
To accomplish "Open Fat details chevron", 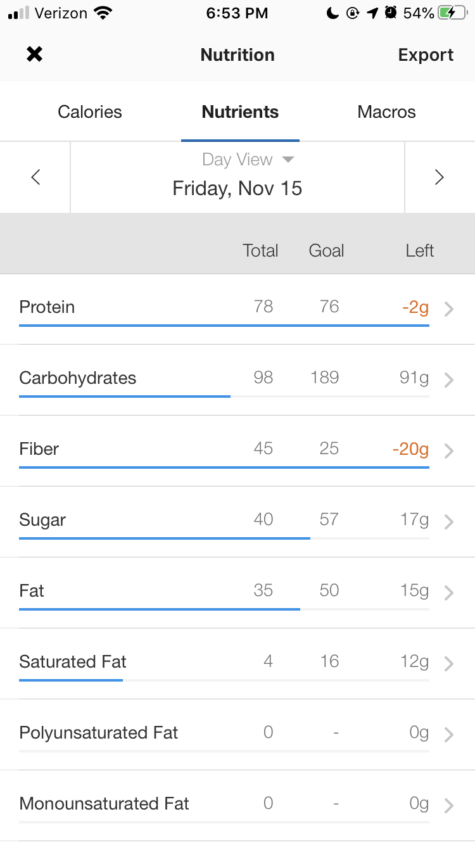I will click(x=449, y=593).
